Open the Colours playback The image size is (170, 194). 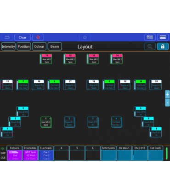[15, 153]
